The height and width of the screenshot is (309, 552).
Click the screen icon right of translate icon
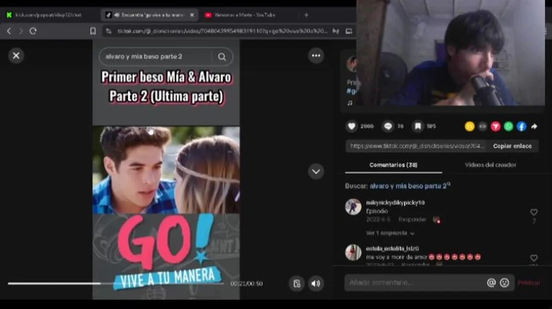coord(349,31)
